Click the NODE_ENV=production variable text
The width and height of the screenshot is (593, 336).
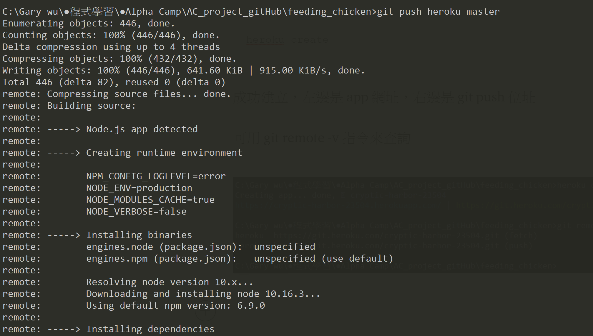coord(139,188)
